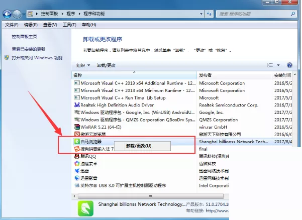
Task: Click 程序 in the address breadcrumb
Action: pos(71,14)
